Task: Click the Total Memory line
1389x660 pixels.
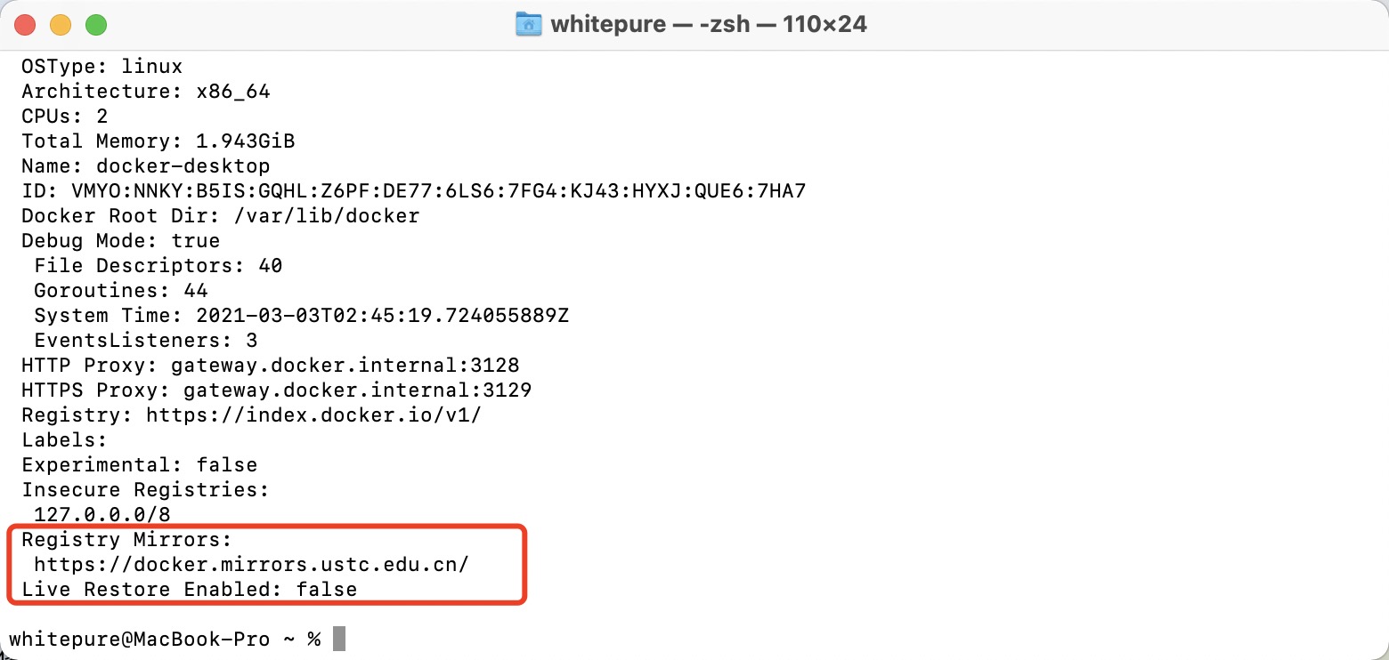Action: pos(158,141)
